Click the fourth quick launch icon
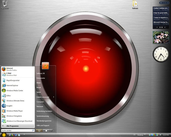 pos(19,135)
